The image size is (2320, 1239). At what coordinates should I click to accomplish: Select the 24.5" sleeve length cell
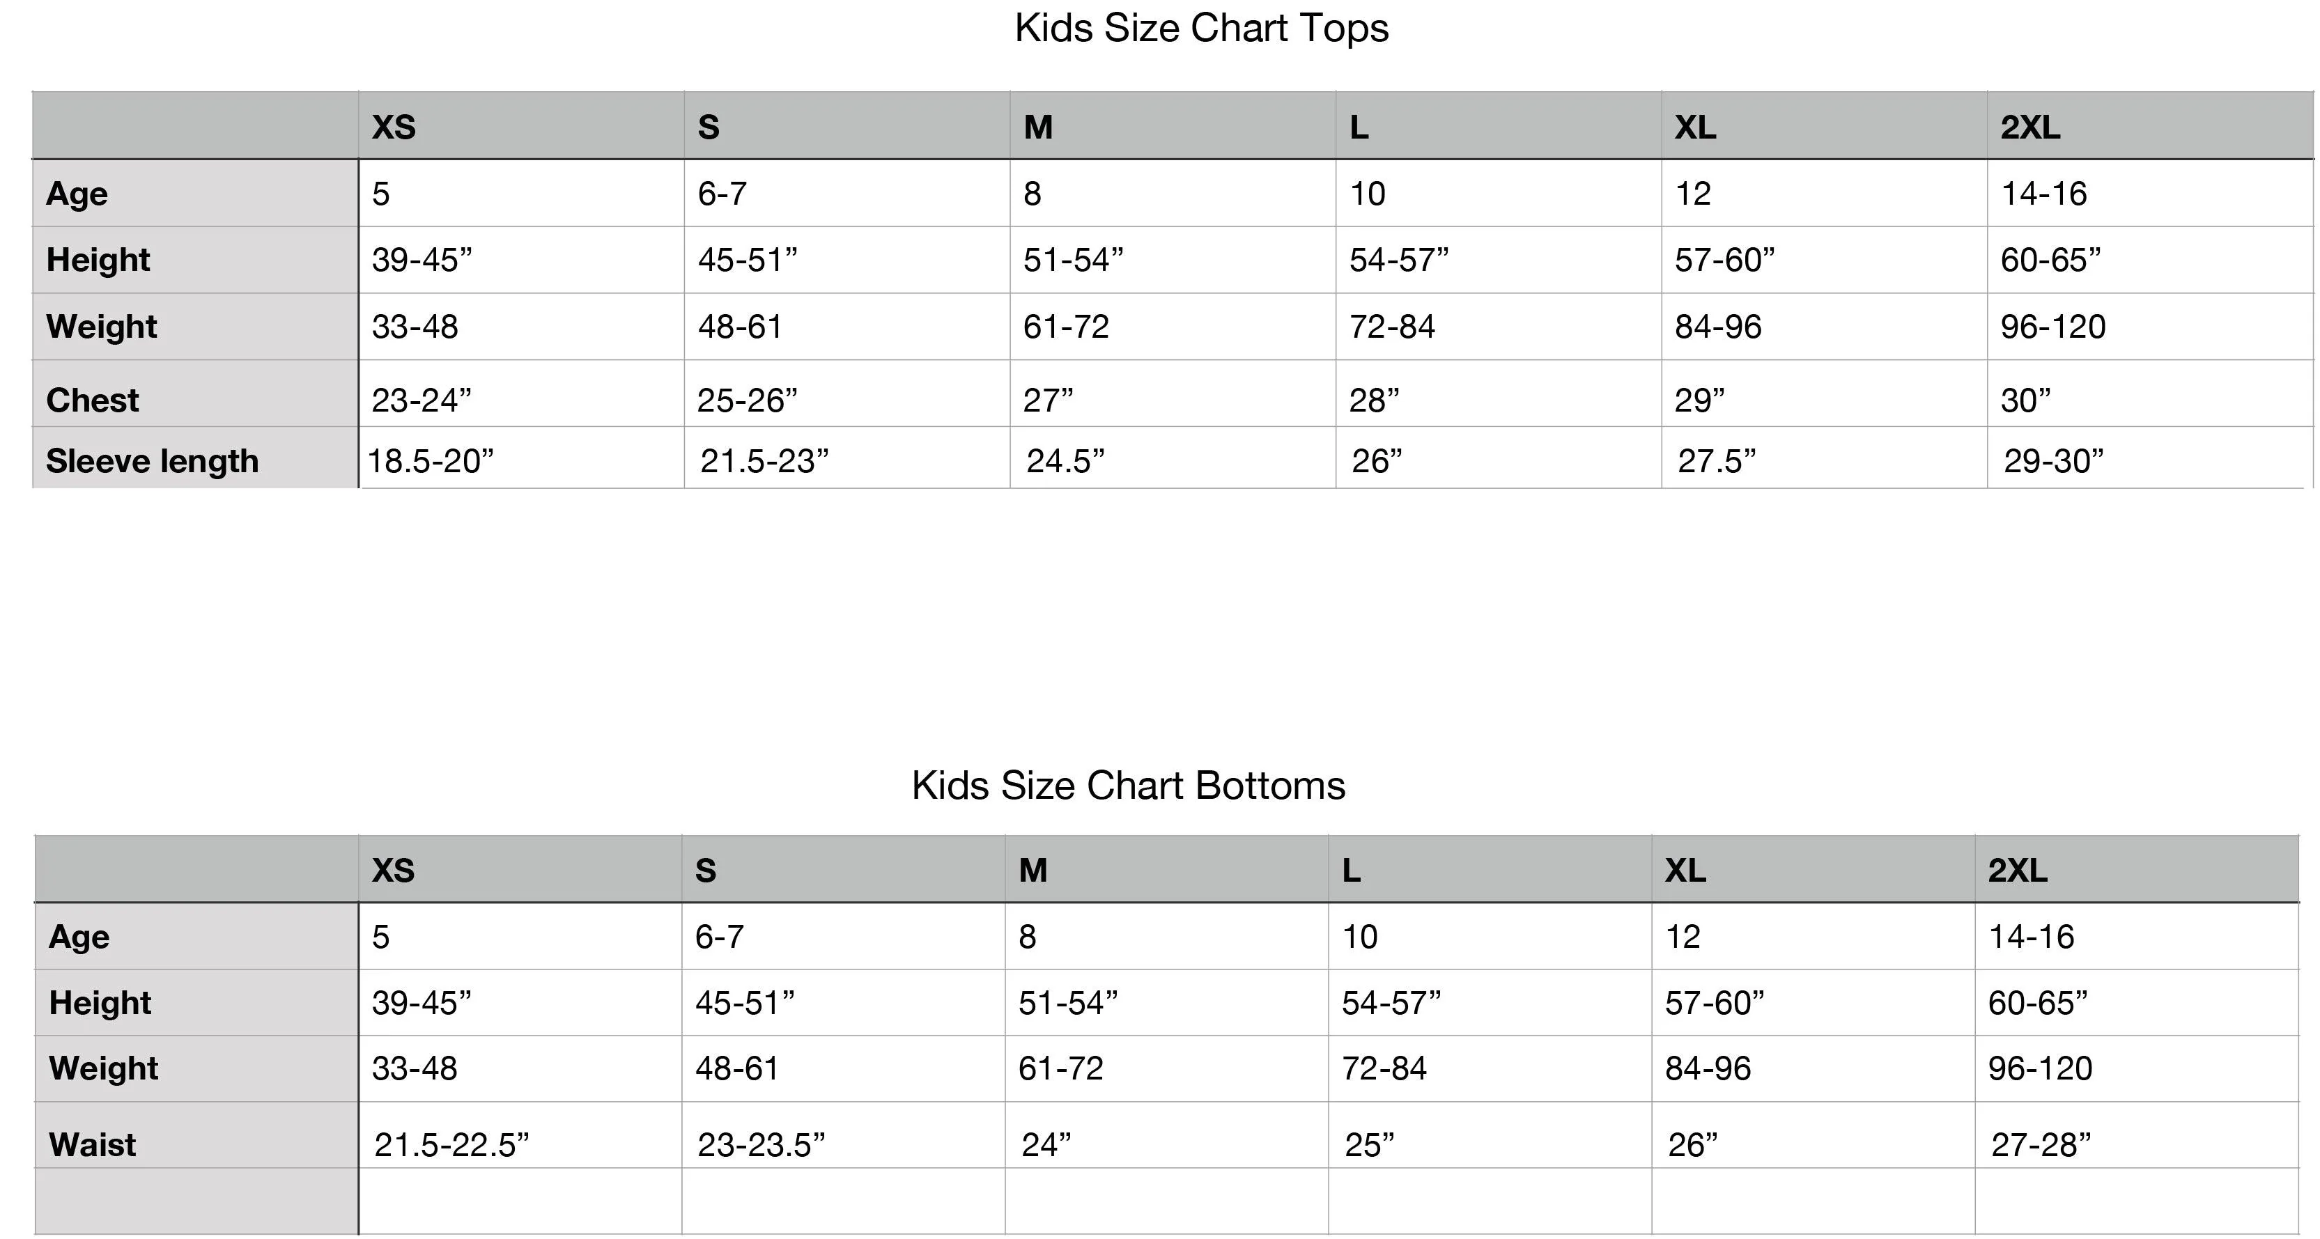pos(1065,461)
